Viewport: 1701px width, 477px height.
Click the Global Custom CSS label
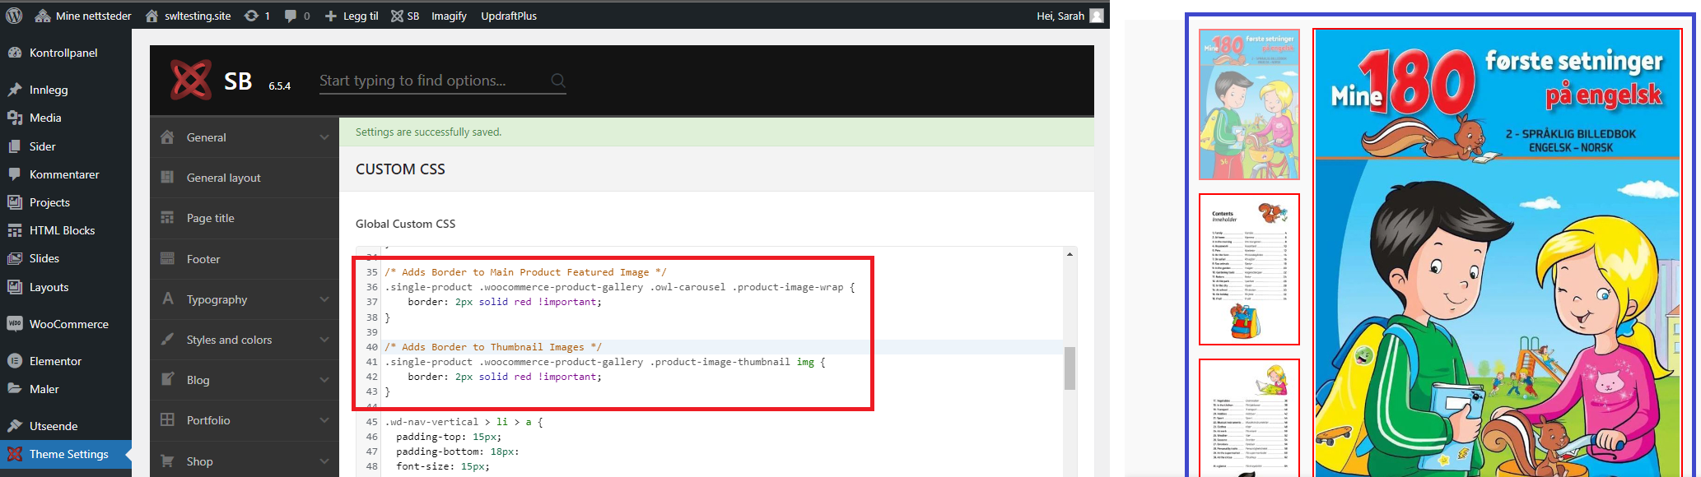(405, 224)
